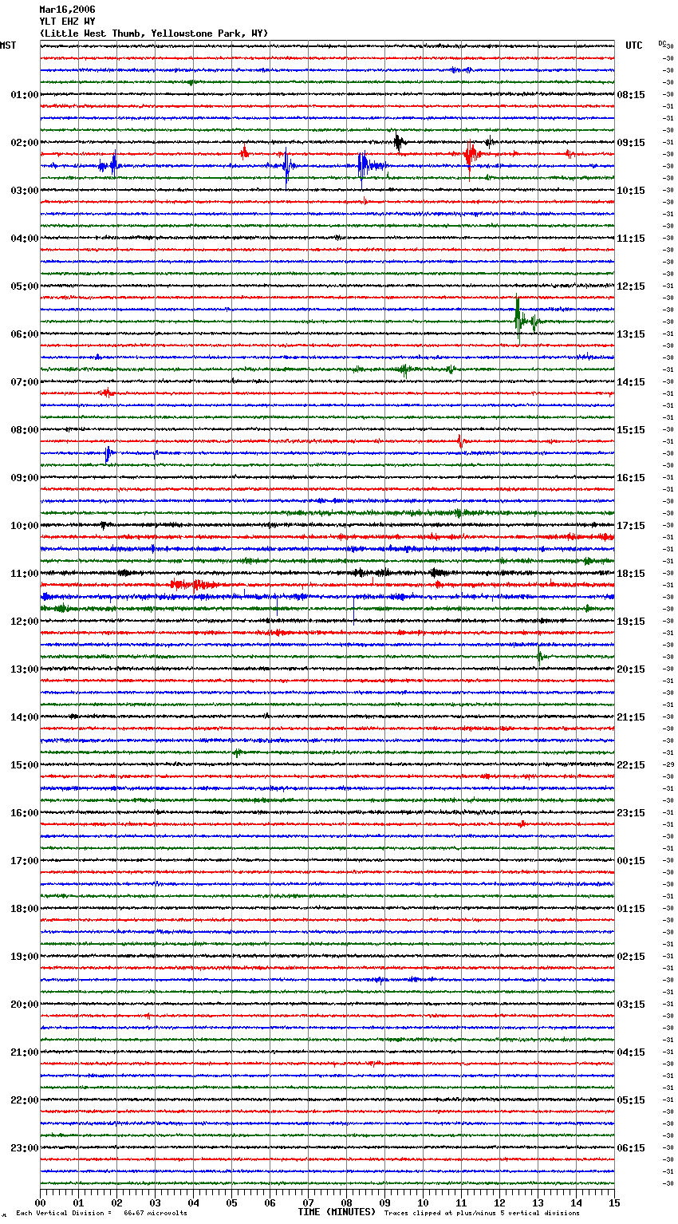Screen dimensions: 678x1224
Task: Click the MST time zone header
Action: (8, 45)
